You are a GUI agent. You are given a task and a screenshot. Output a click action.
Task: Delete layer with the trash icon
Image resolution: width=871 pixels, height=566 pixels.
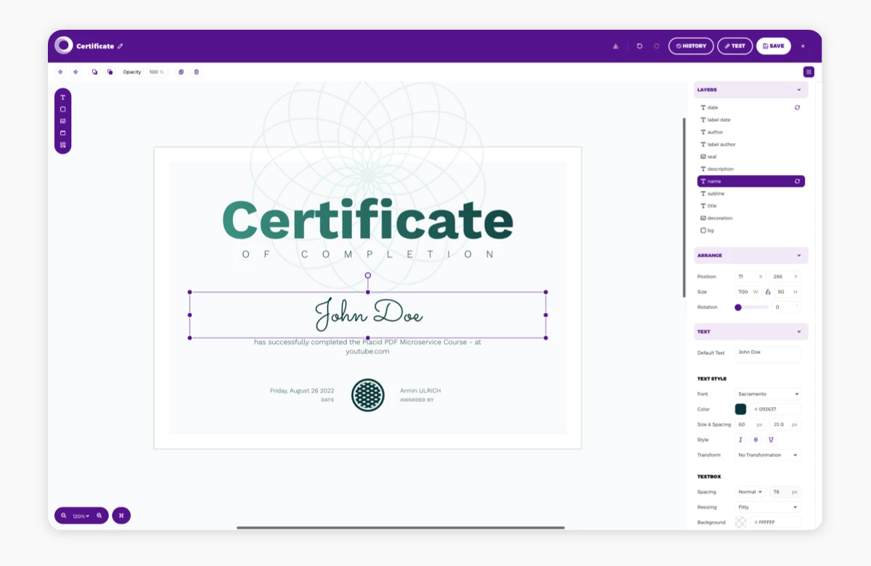click(196, 72)
